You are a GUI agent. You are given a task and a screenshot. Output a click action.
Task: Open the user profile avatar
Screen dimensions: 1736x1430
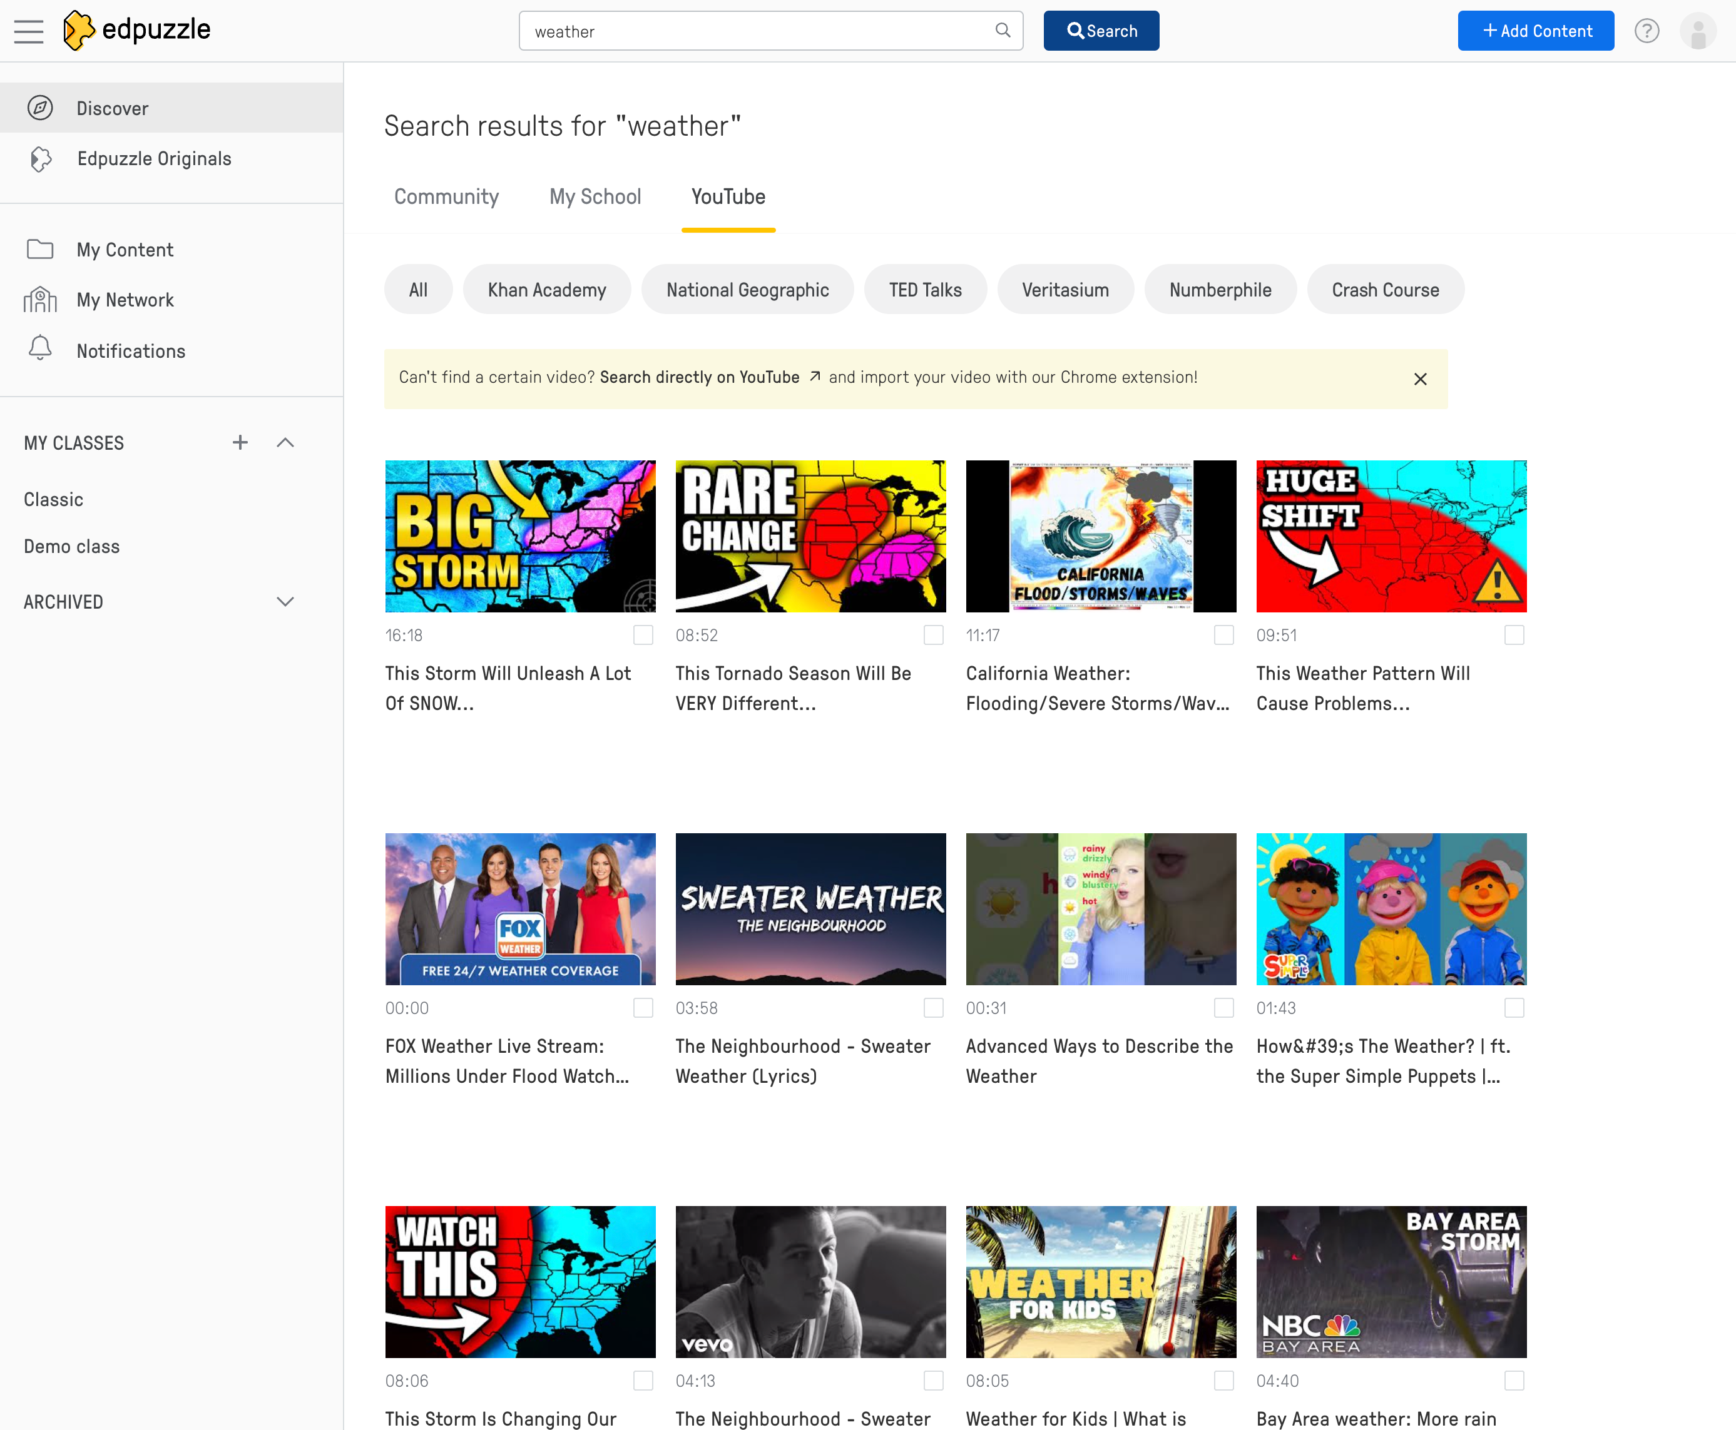1697,31
